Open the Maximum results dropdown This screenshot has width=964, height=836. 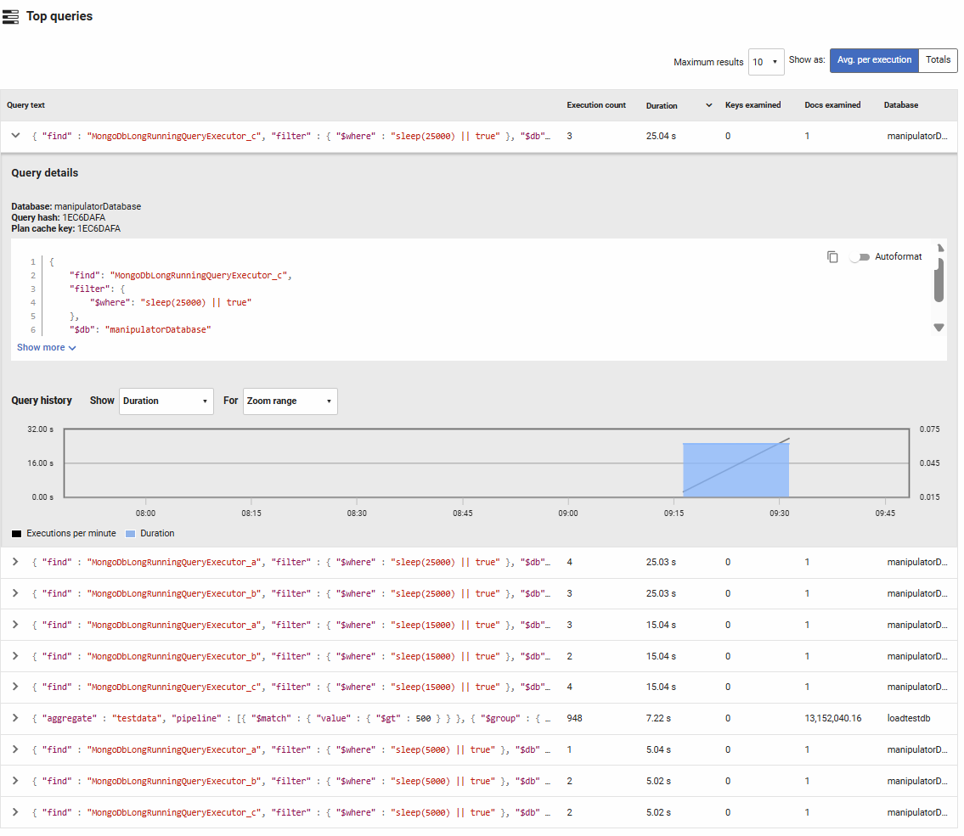(x=765, y=62)
